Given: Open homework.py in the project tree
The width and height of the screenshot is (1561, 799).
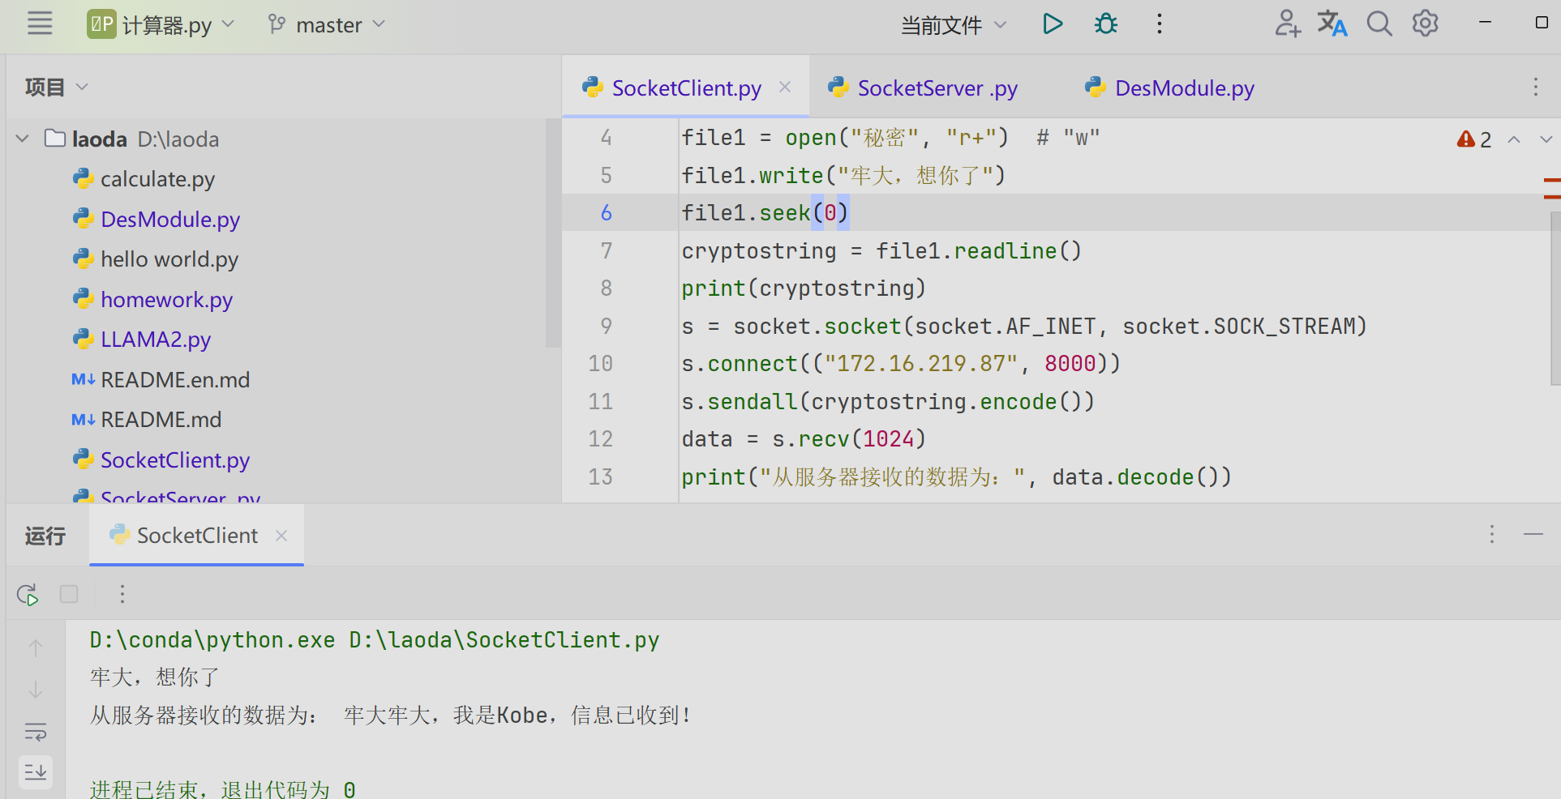Looking at the screenshot, I should (x=166, y=300).
